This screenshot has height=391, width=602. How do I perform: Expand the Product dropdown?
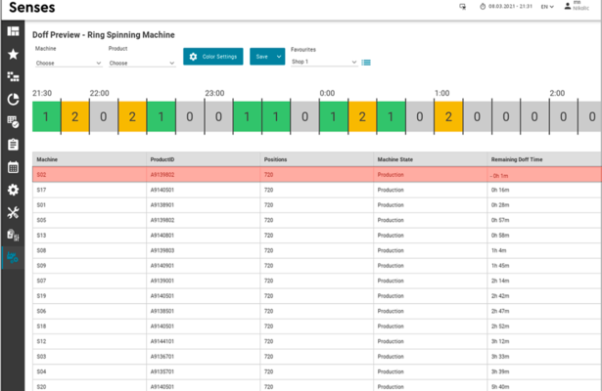click(x=142, y=63)
